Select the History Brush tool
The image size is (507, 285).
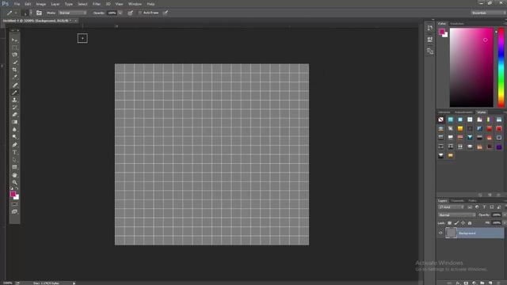tap(14, 108)
